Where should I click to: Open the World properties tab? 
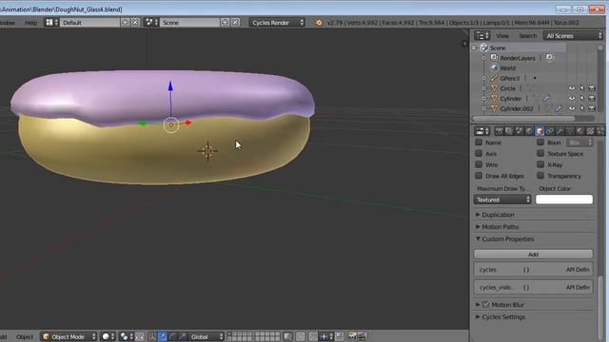tap(529, 131)
